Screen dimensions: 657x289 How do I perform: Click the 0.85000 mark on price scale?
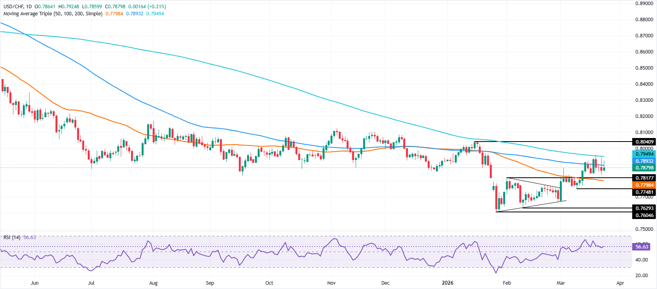point(644,68)
